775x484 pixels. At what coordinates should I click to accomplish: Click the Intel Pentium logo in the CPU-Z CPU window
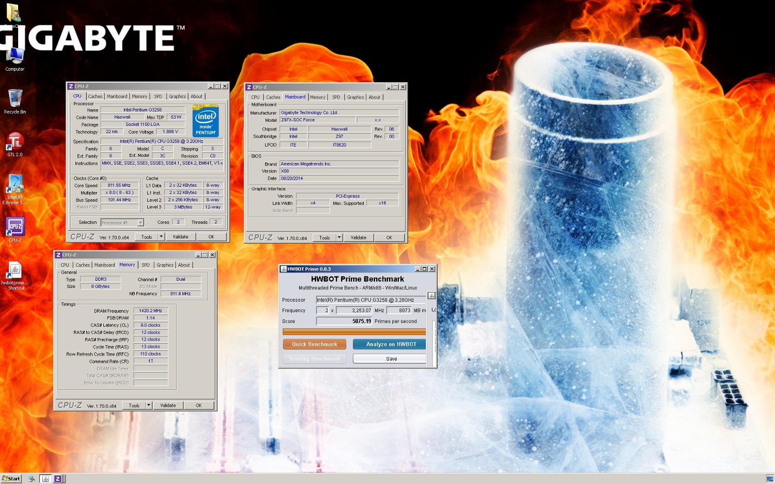[x=206, y=121]
